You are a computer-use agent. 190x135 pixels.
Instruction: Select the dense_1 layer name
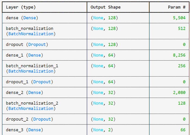point(15,55)
